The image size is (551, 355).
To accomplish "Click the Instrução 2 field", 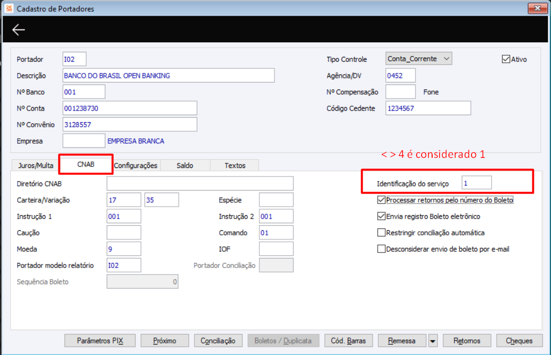I will click(276, 216).
